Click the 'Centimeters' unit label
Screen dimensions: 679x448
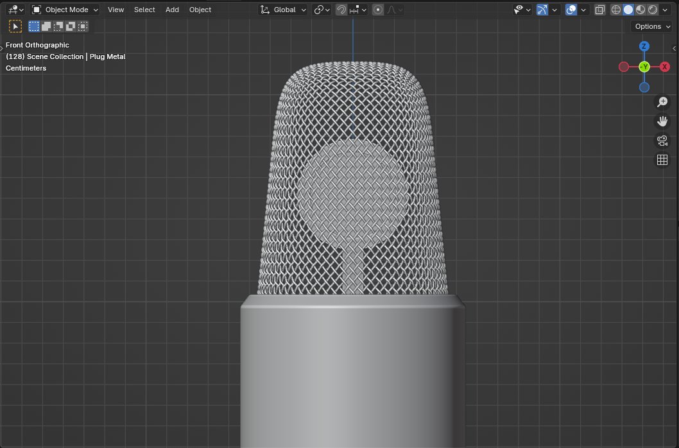(26, 68)
